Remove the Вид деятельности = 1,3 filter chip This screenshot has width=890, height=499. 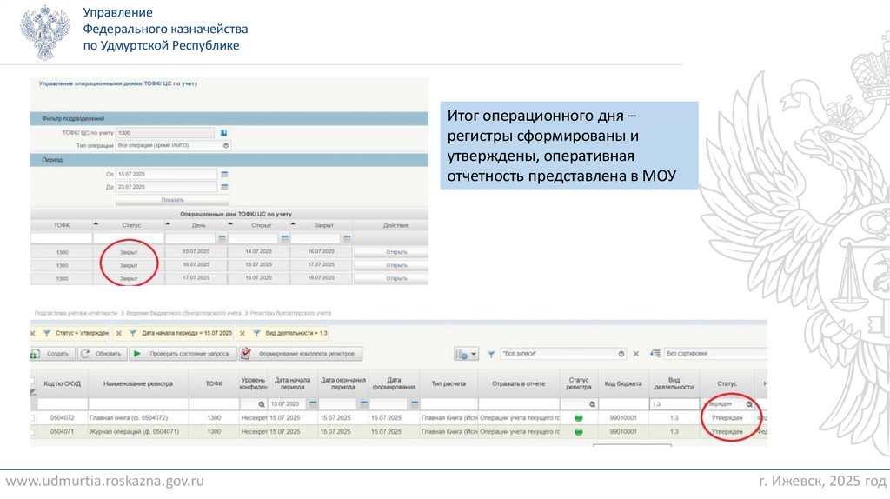click(x=242, y=333)
